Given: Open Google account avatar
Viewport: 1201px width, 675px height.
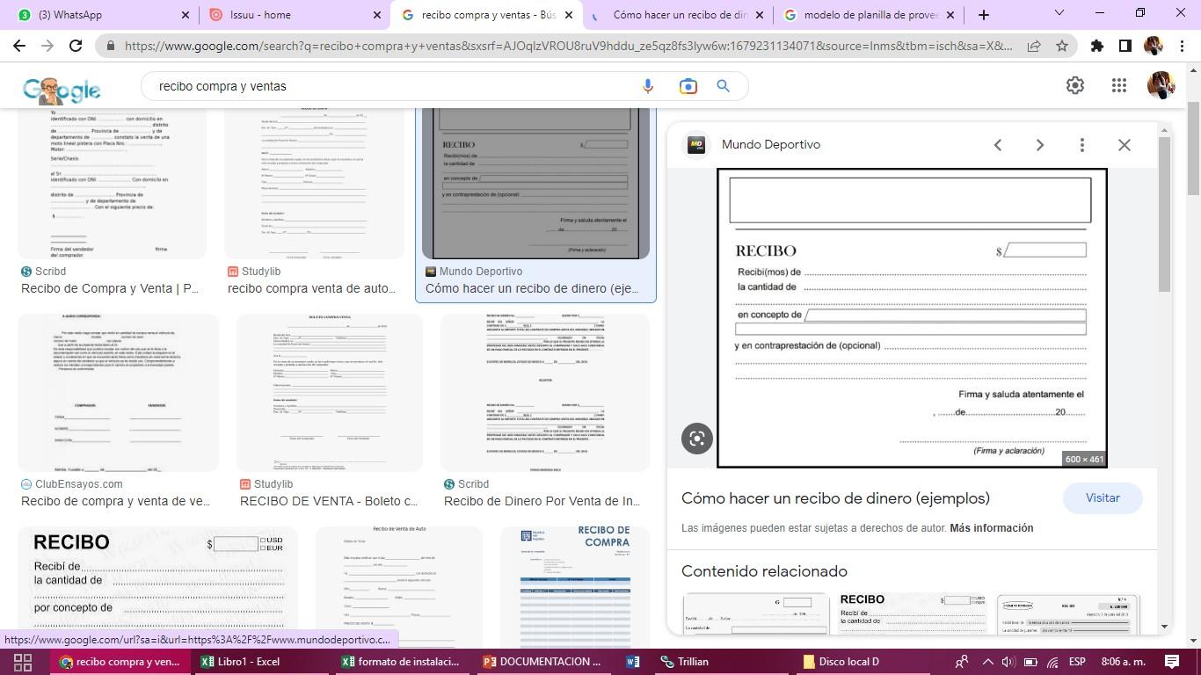Looking at the screenshot, I should [x=1161, y=85].
